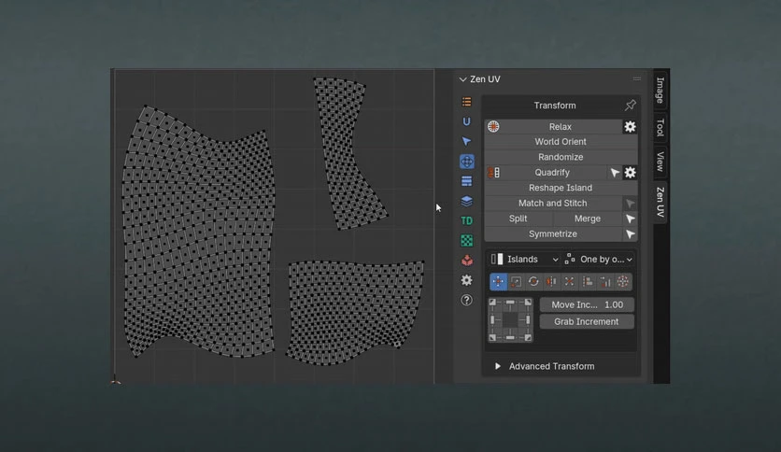Move islands right in direction grid

528,320
